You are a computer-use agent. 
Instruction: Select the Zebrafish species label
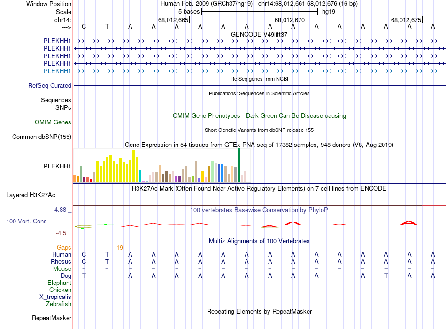[59, 304]
